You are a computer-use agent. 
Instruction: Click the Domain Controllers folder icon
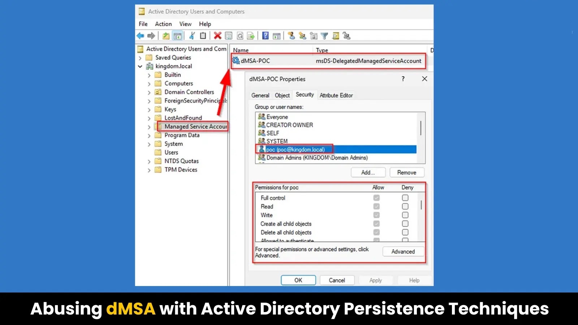click(158, 92)
